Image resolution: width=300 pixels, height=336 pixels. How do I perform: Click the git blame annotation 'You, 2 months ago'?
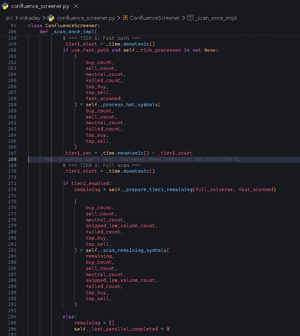[x=69, y=159]
